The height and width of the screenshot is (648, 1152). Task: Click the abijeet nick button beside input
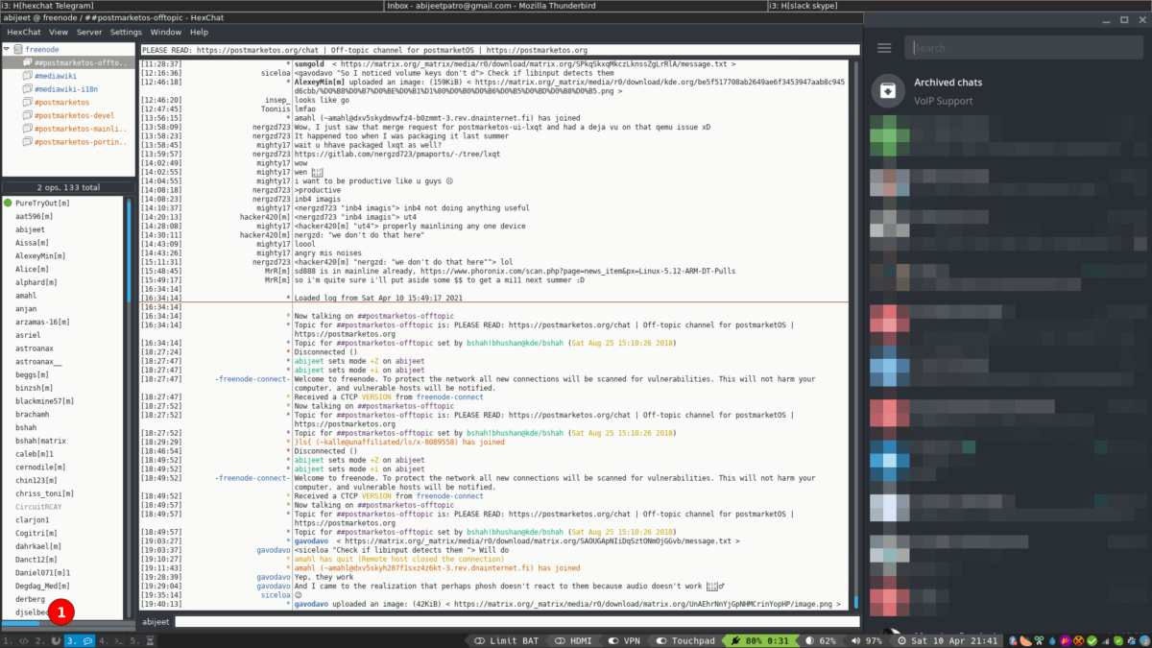click(x=155, y=622)
